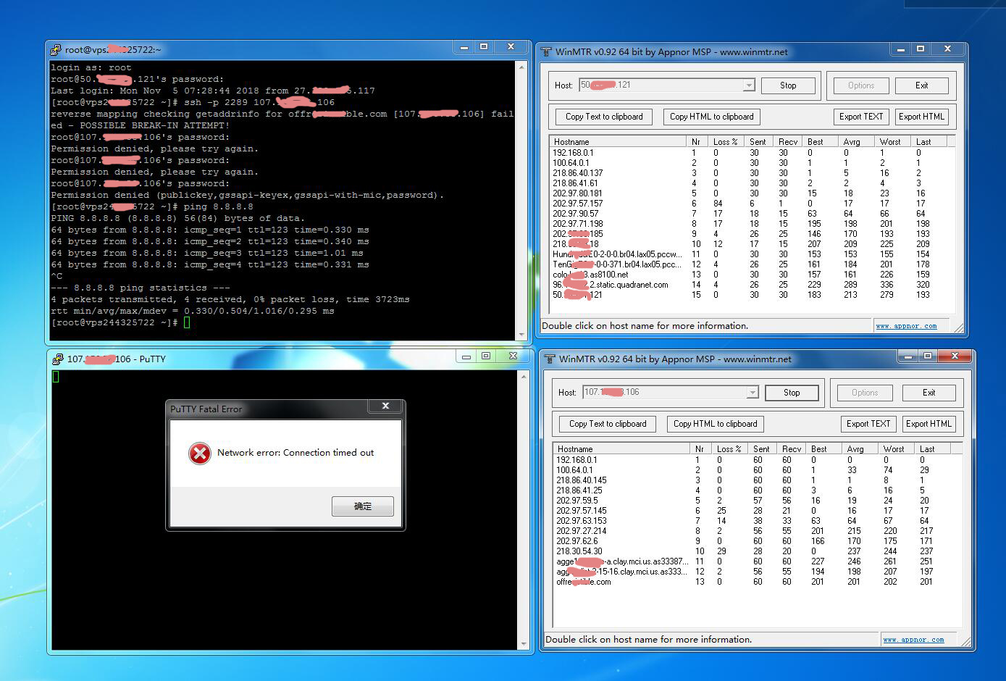Close the PuTTY Fatal Error dialog with X
The height and width of the screenshot is (681, 1006).
pyautogui.click(x=385, y=406)
